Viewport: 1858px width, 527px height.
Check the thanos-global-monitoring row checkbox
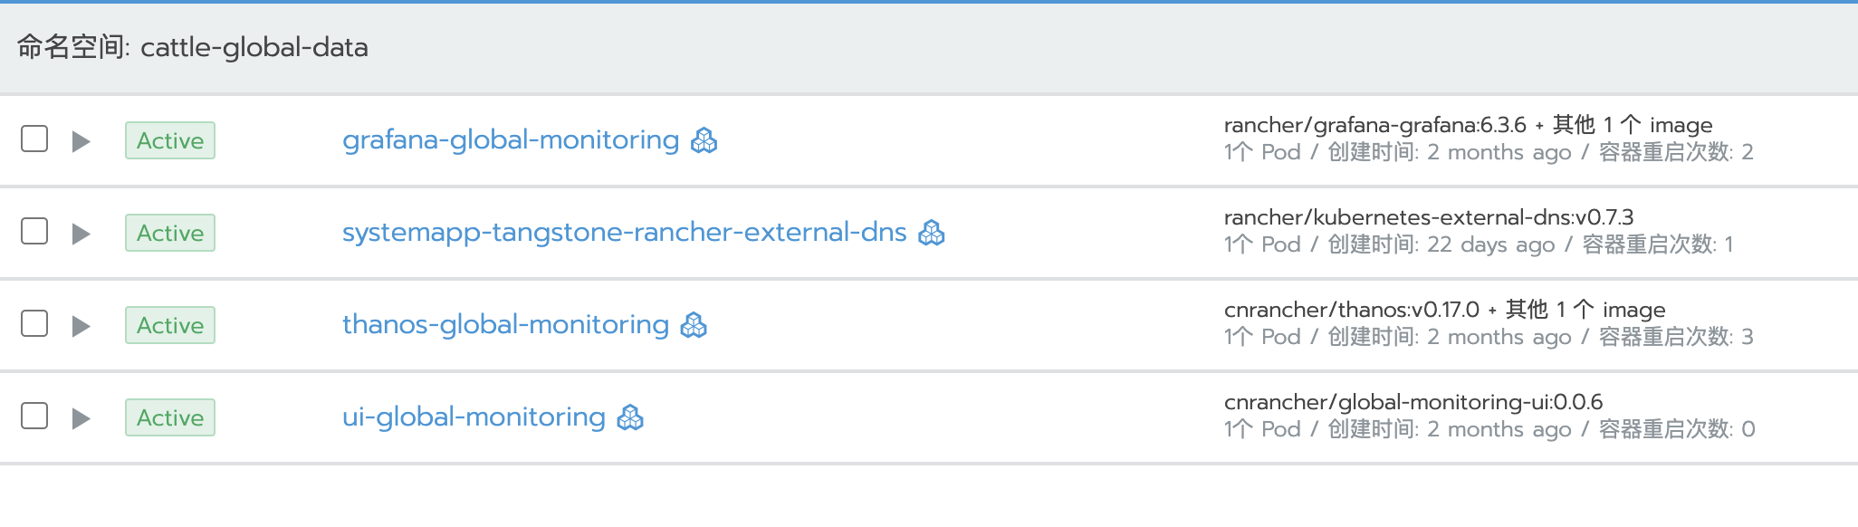click(x=34, y=324)
